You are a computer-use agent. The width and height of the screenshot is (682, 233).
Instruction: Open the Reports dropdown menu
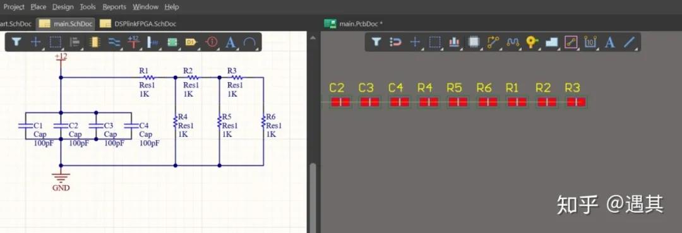coord(114,7)
